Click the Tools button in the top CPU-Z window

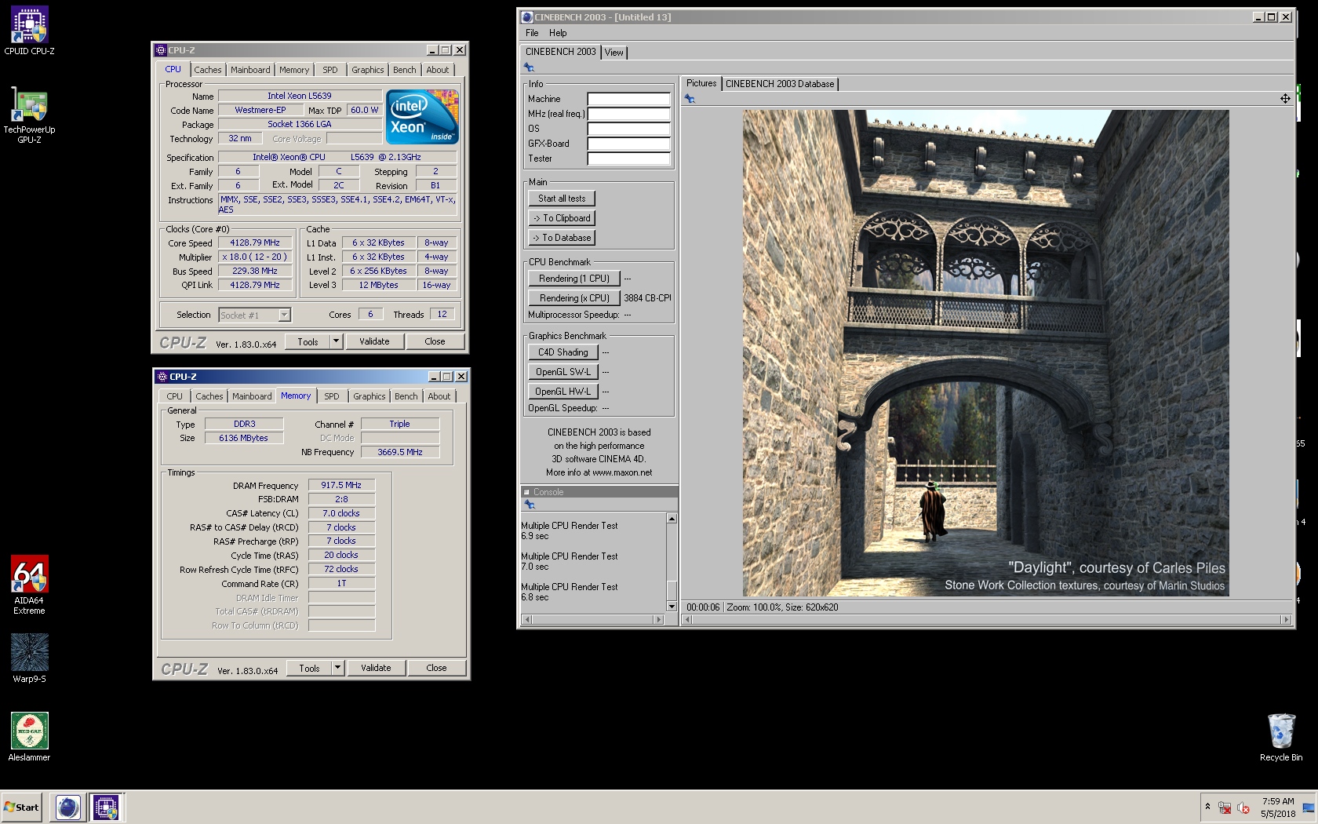[308, 341]
